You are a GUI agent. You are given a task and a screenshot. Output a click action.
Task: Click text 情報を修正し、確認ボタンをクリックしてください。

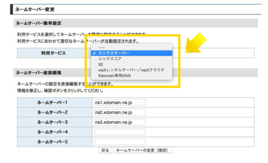tap(61, 91)
